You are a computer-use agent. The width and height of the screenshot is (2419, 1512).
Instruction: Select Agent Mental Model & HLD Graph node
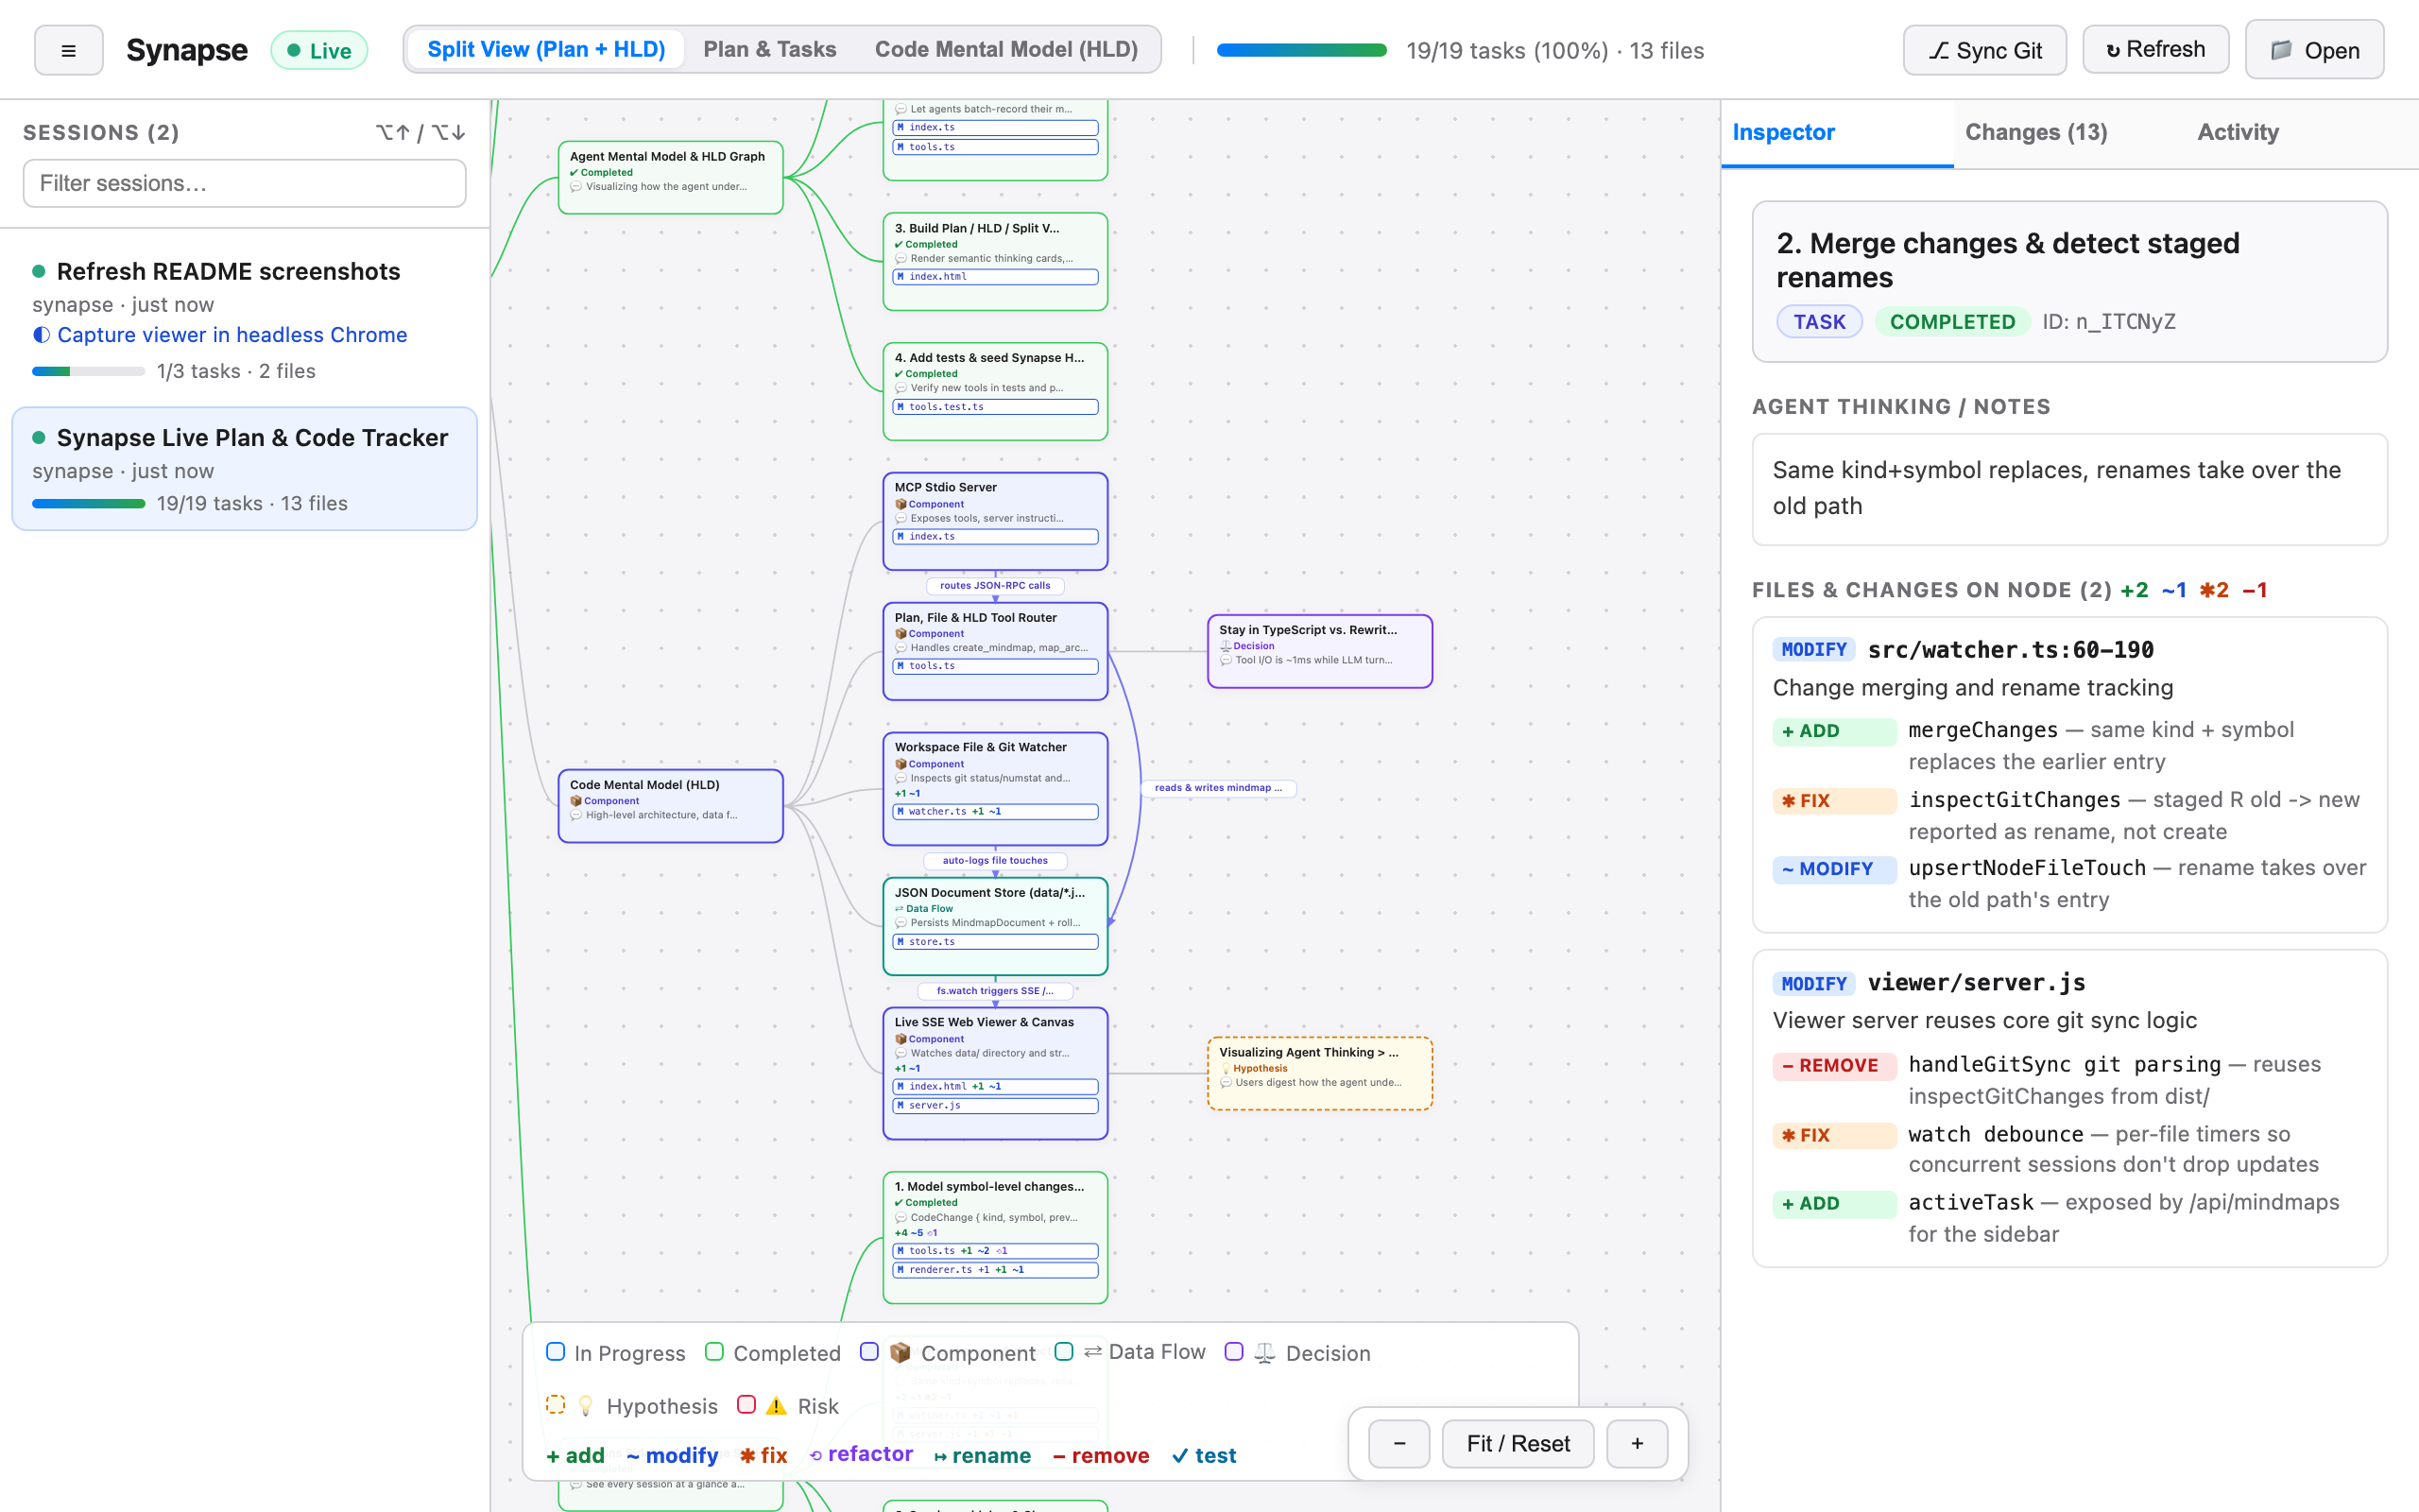click(670, 177)
